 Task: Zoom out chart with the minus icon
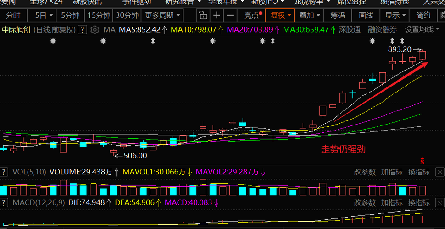click(x=230, y=15)
